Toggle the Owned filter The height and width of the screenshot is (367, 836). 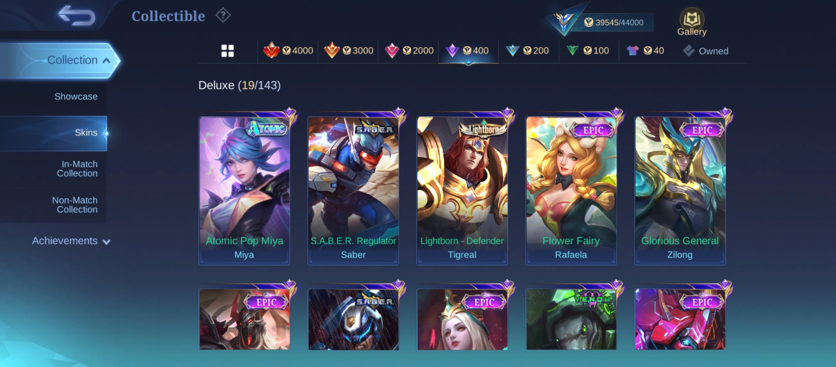(x=706, y=51)
